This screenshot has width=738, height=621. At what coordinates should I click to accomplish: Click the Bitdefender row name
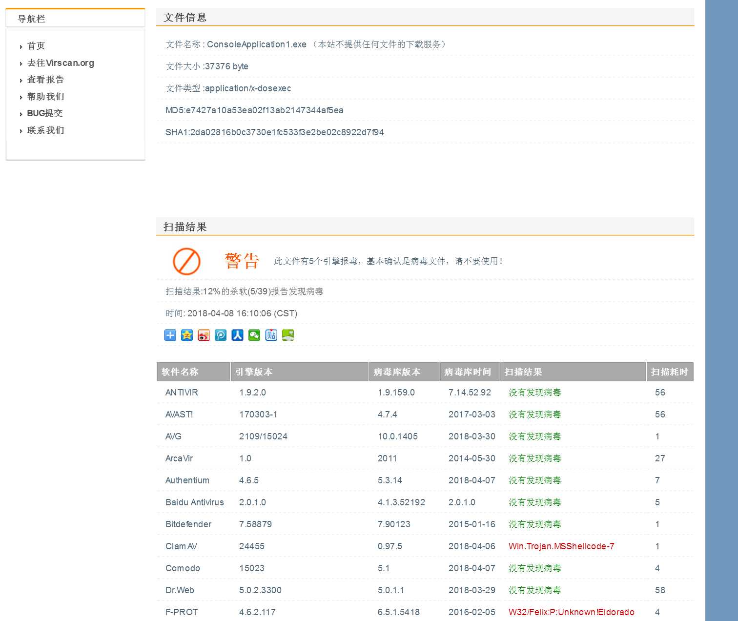[x=188, y=524]
